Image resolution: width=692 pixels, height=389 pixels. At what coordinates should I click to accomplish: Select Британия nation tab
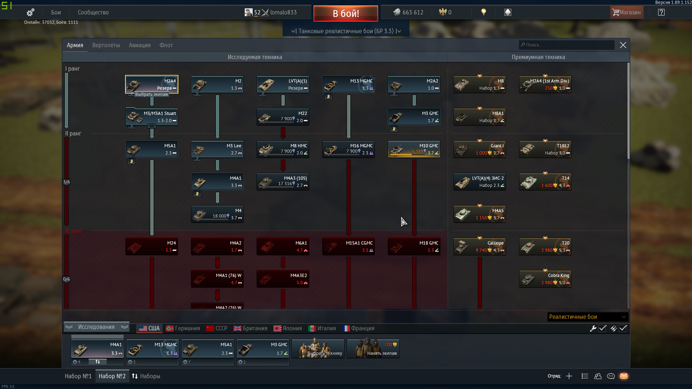click(x=250, y=328)
